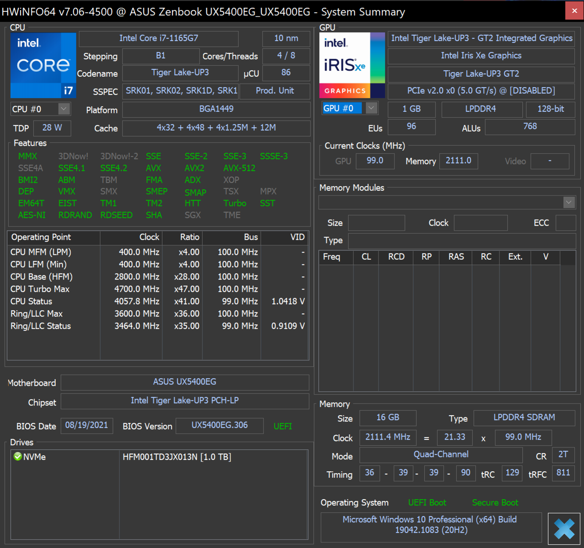Click the ALUs value 768
The height and width of the screenshot is (548, 584).
[530, 126]
